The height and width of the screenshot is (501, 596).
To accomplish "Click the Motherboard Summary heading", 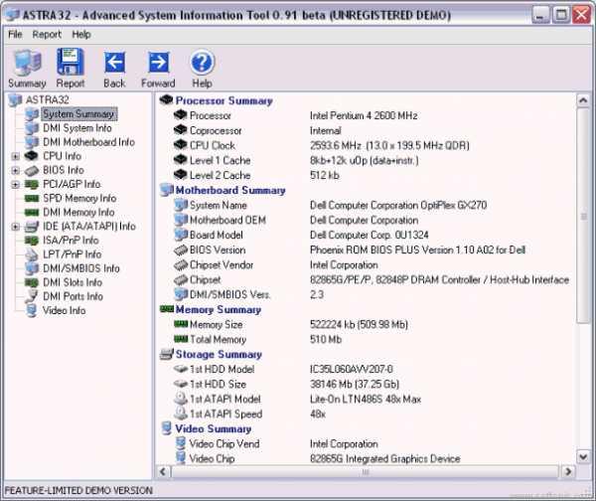I will tap(230, 190).
